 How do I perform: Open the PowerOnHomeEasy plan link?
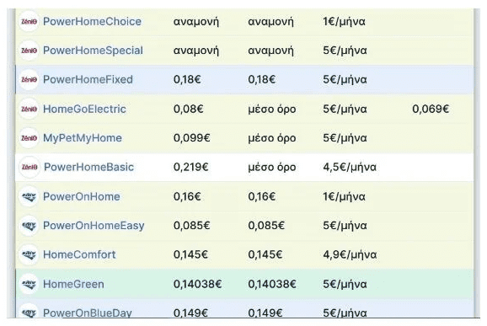click(x=94, y=226)
